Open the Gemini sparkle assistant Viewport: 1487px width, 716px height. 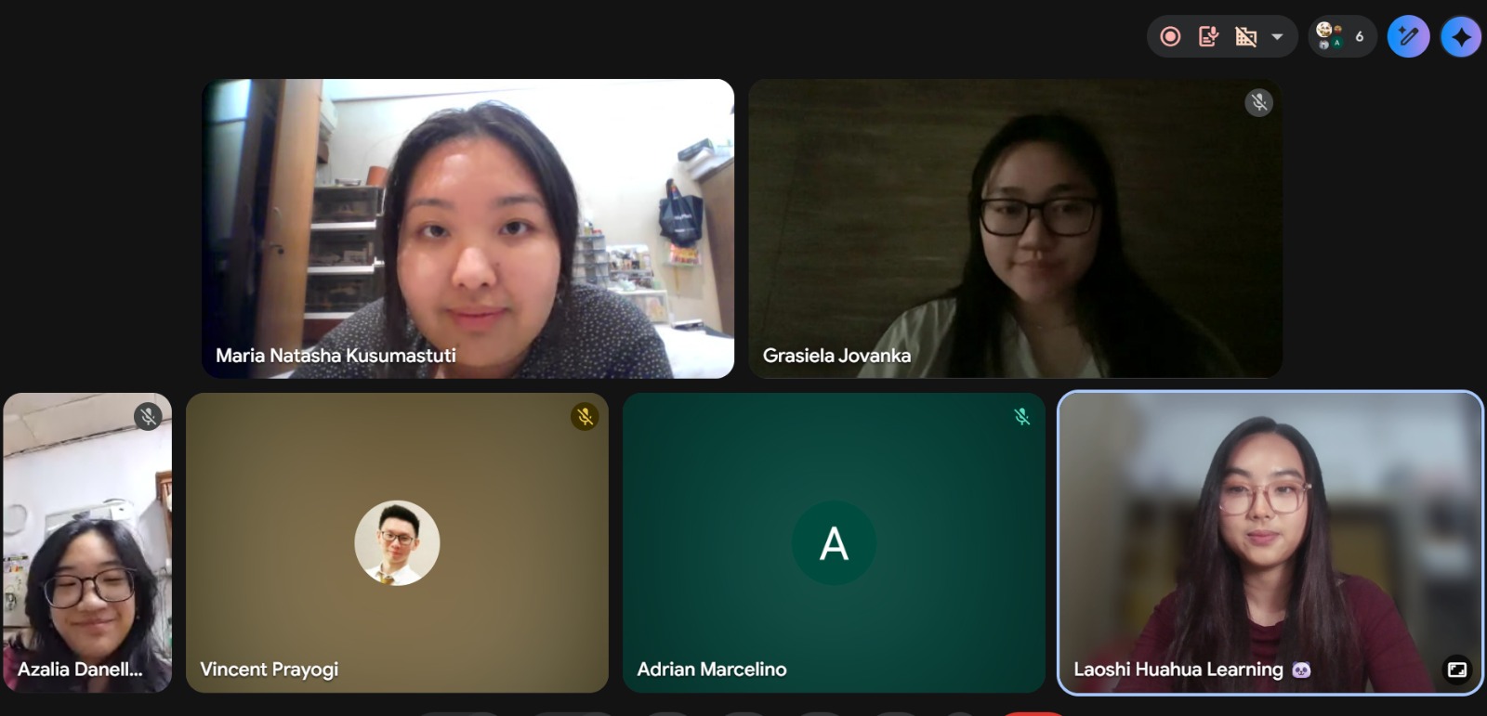(1461, 37)
